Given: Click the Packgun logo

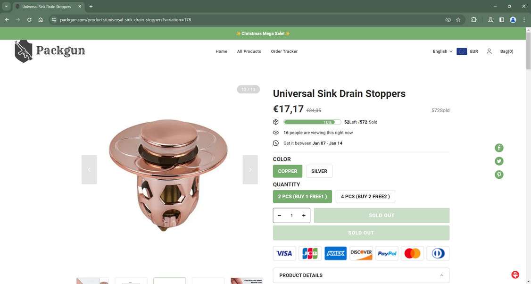Looking at the screenshot, I should click(50, 51).
